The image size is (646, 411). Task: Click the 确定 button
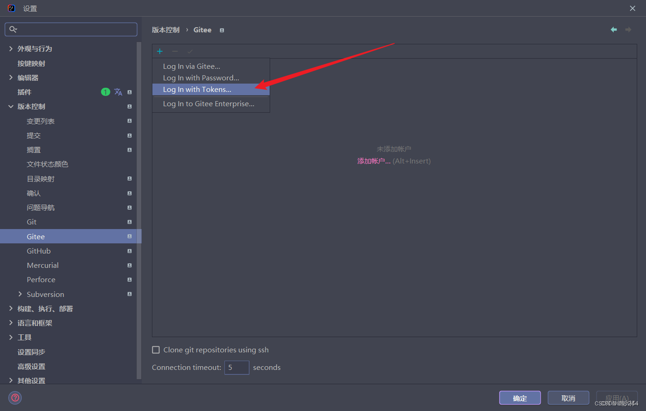(x=520, y=398)
